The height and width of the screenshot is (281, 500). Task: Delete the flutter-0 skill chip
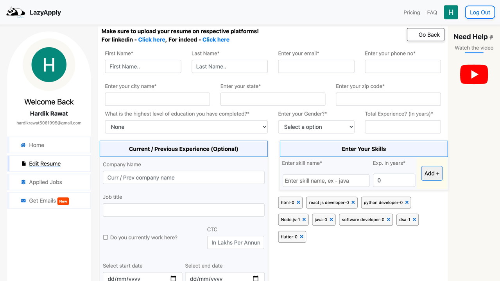click(302, 237)
